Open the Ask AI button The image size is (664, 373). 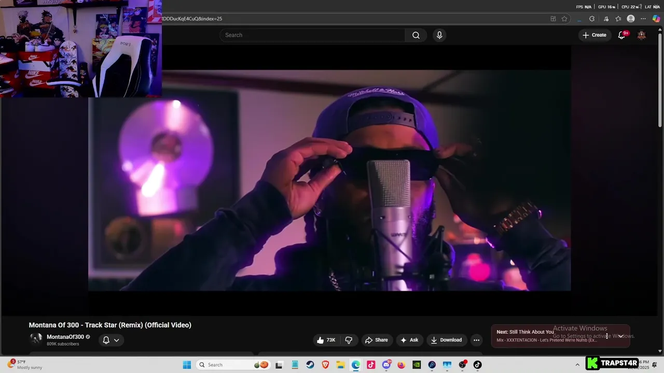tap(409, 340)
